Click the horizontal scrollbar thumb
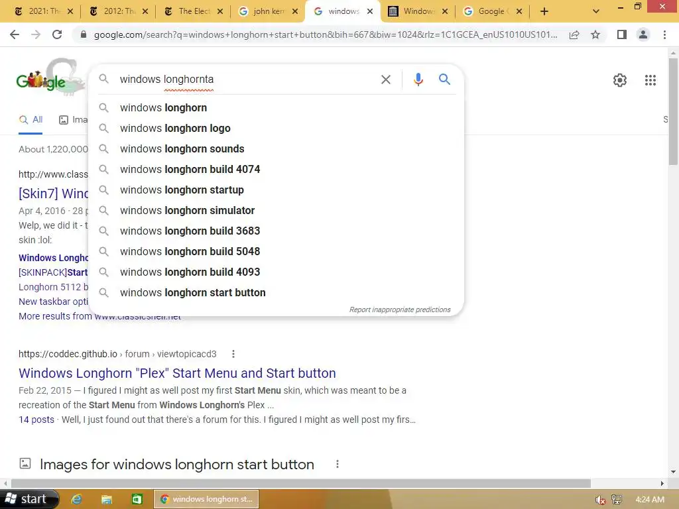679x509 pixels. pos(301,483)
